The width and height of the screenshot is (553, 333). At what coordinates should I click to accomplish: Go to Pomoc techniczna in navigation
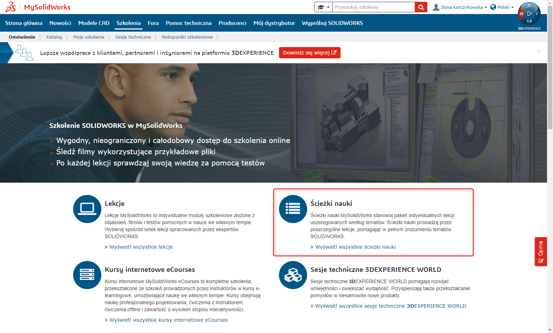pyautogui.click(x=189, y=23)
